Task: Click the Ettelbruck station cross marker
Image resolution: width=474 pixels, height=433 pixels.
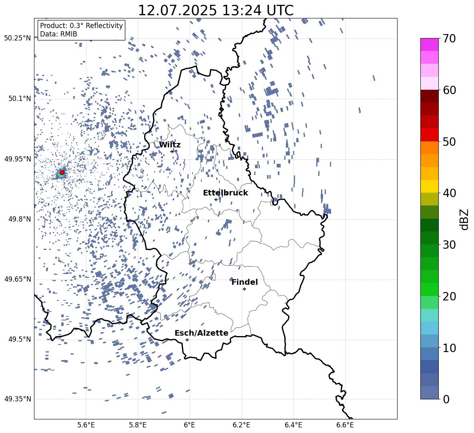Action: [216, 199]
